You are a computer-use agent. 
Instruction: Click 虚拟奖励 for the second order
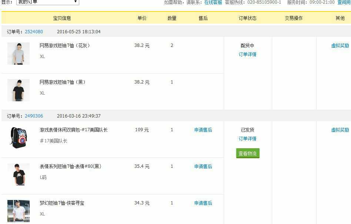pyautogui.click(x=340, y=130)
